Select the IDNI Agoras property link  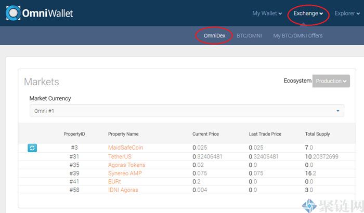123,190
